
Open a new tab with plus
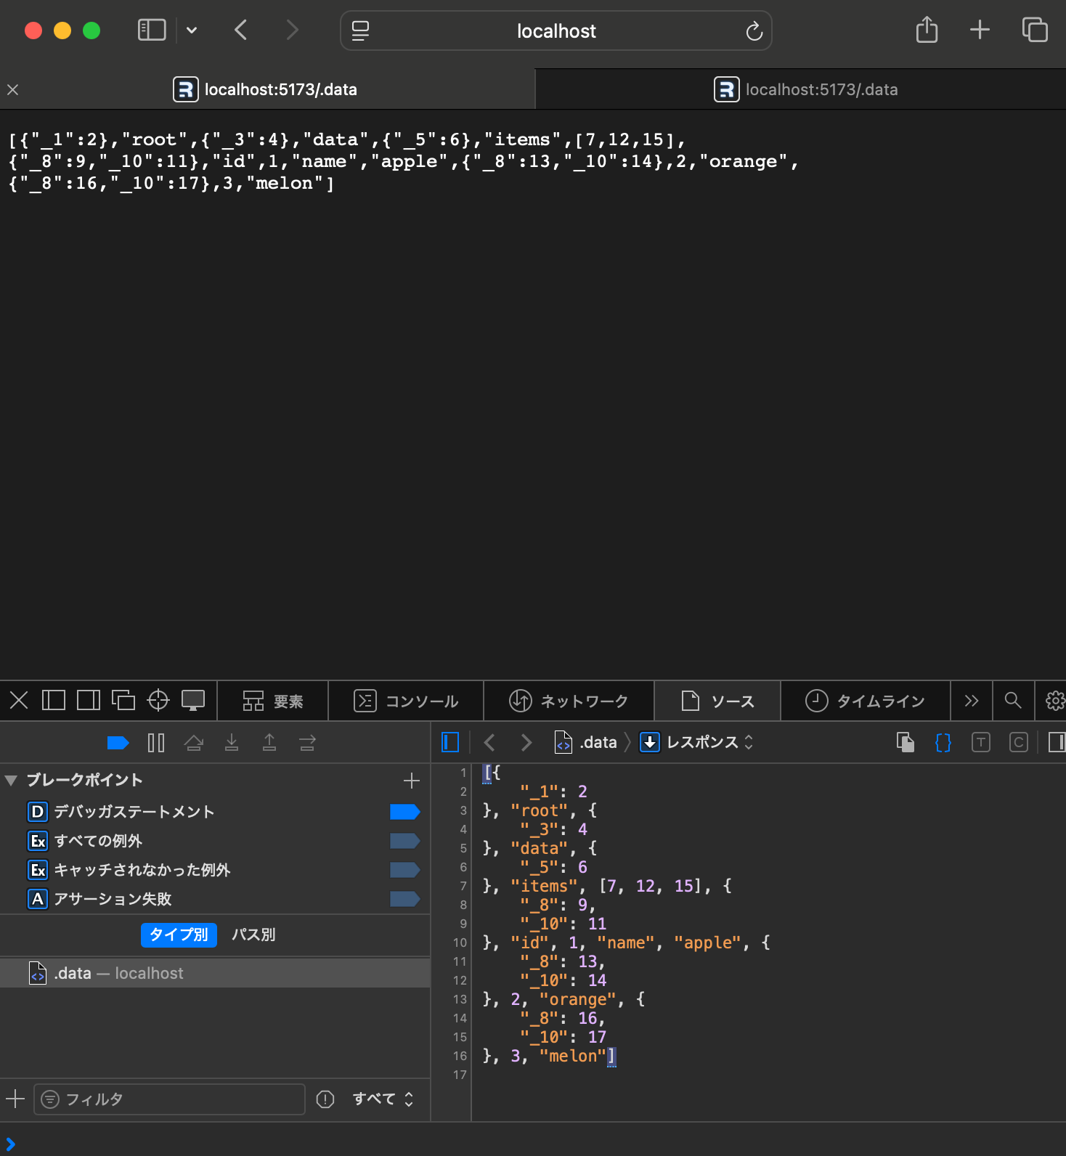pyautogui.click(x=980, y=30)
